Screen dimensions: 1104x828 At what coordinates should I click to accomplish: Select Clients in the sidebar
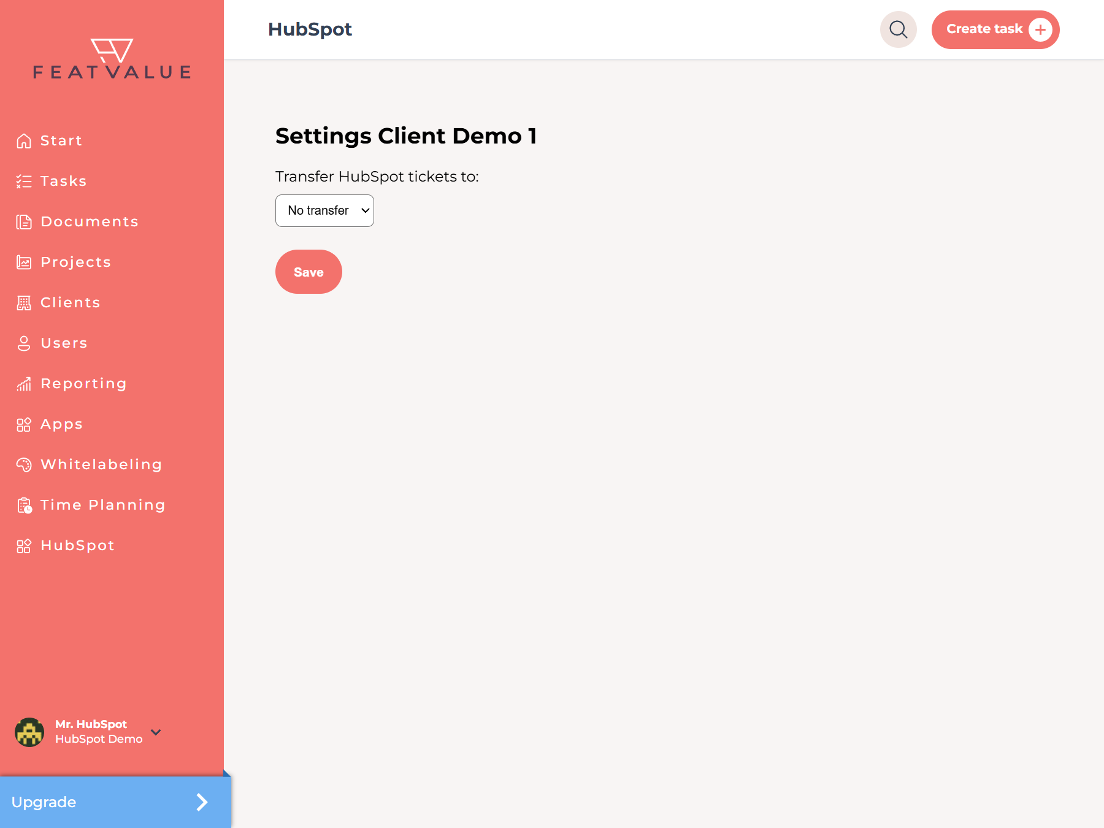71,303
